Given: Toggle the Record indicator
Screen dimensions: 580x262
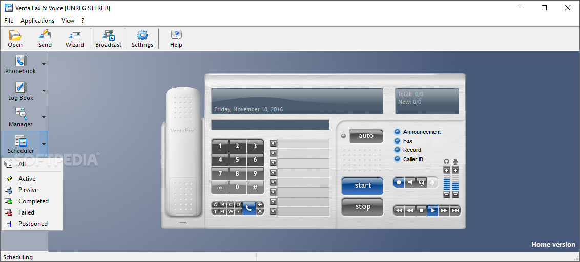Looking at the screenshot, I should click(x=397, y=150).
